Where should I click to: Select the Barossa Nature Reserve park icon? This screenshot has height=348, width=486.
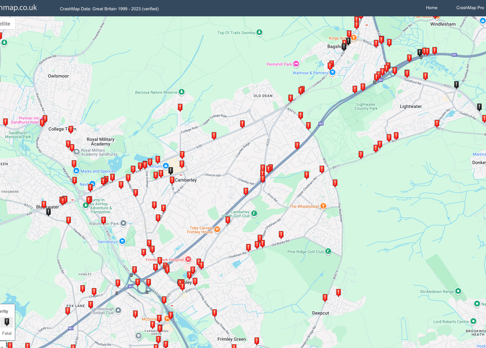tap(182, 92)
